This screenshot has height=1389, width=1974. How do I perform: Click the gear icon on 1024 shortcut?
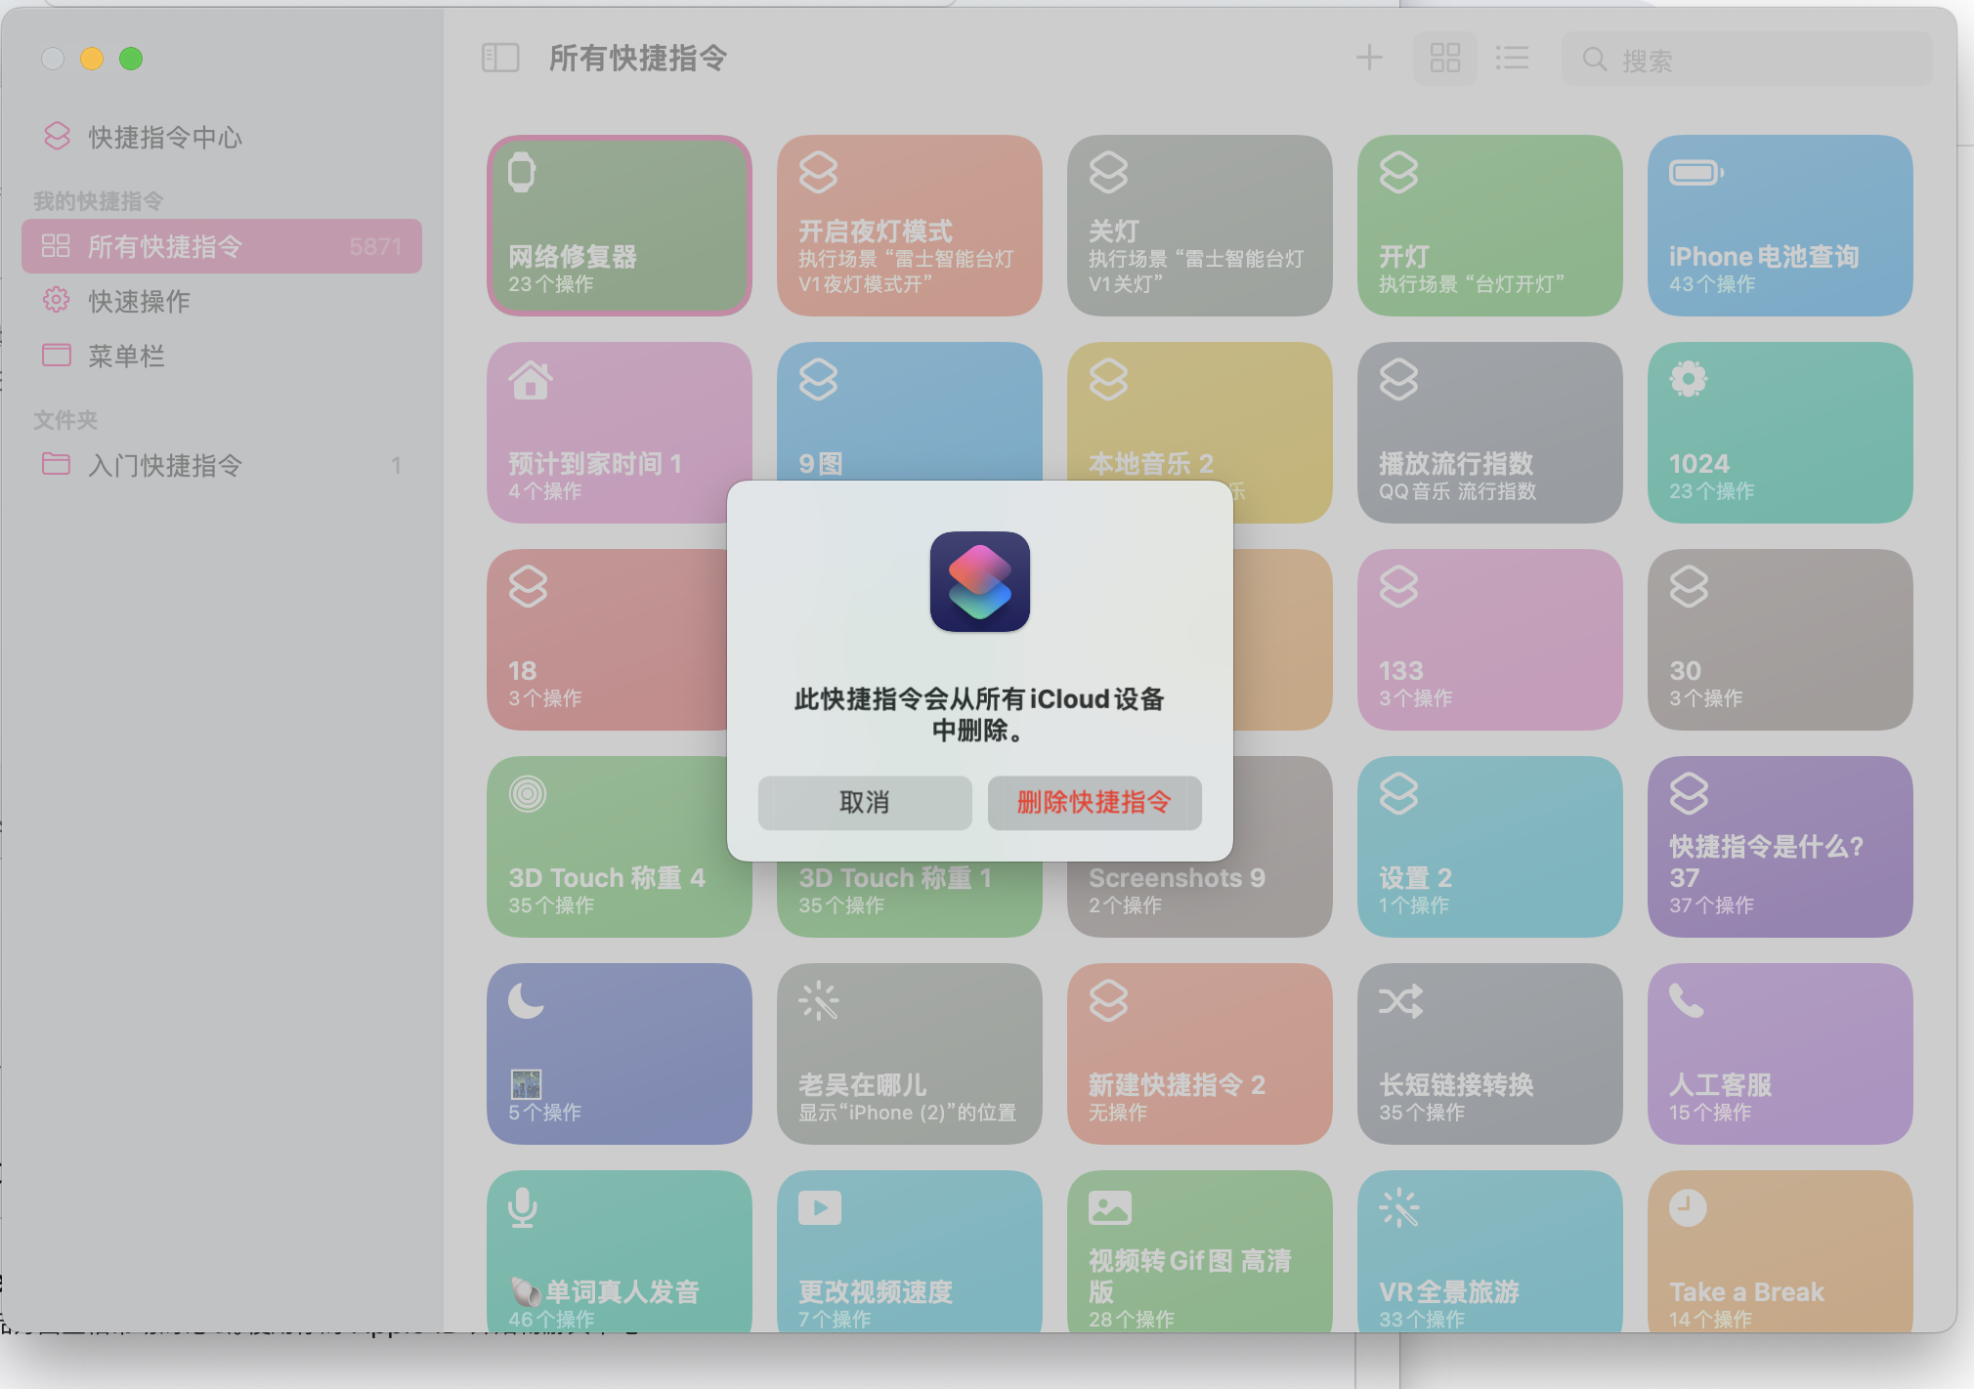[1688, 379]
